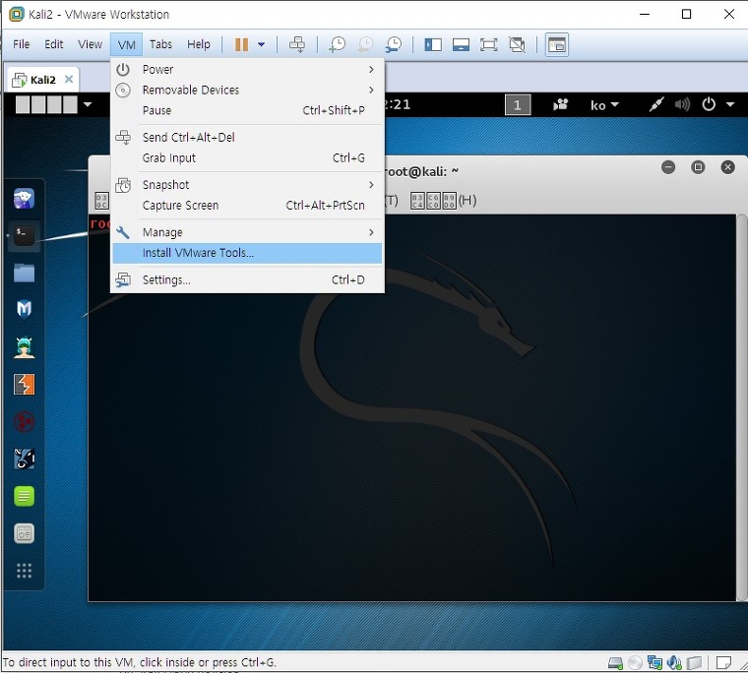Select Install VMware Tools menu entry
This screenshot has height=673, width=748.
pyautogui.click(x=247, y=253)
